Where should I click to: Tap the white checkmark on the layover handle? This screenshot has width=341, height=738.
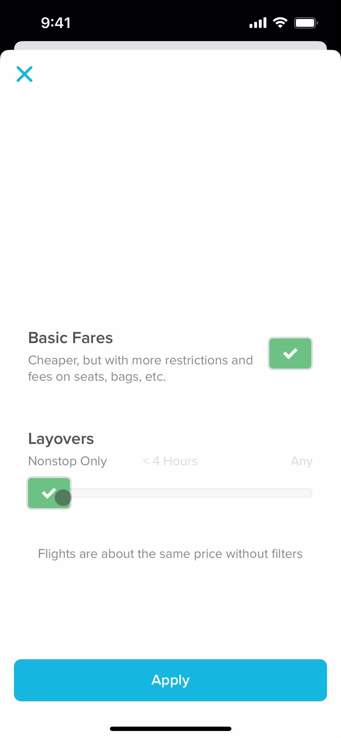coord(49,493)
